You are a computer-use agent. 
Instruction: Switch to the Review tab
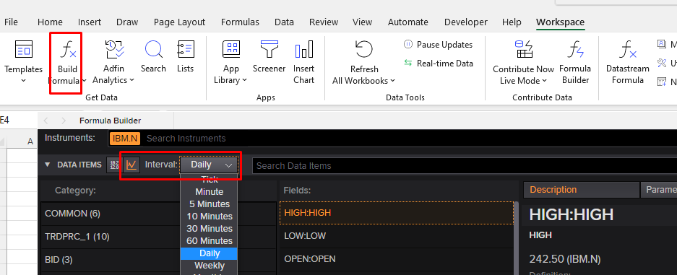pos(324,22)
